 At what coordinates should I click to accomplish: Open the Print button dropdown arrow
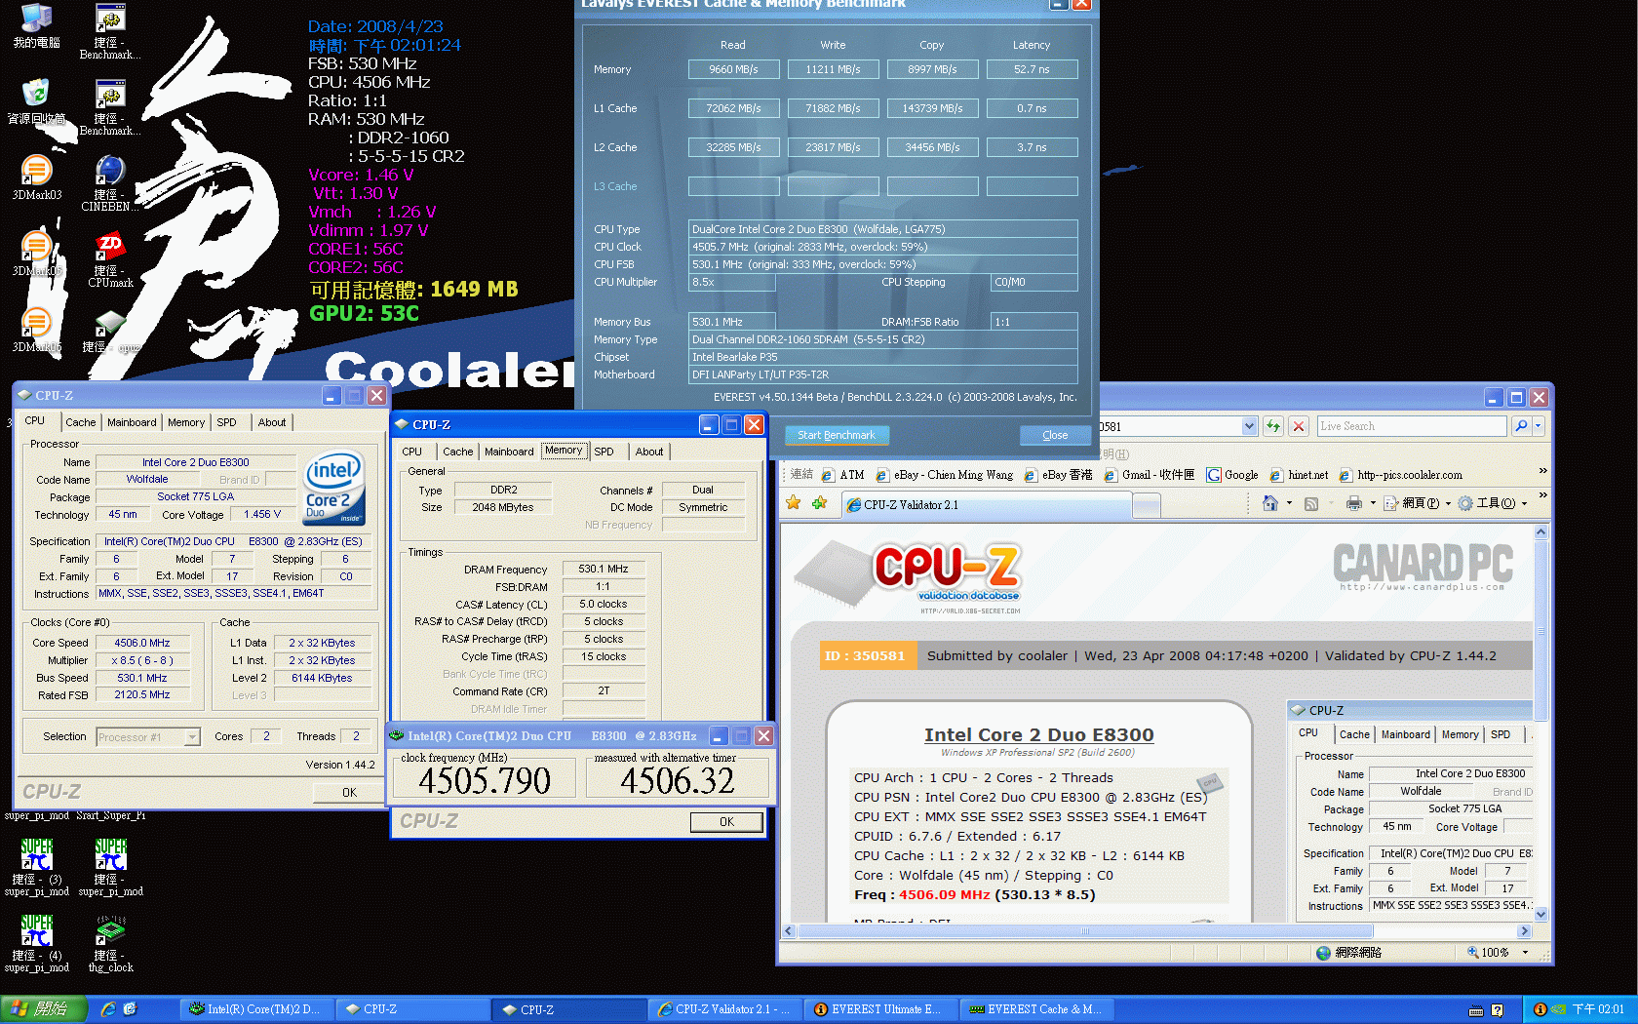(1373, 503)
